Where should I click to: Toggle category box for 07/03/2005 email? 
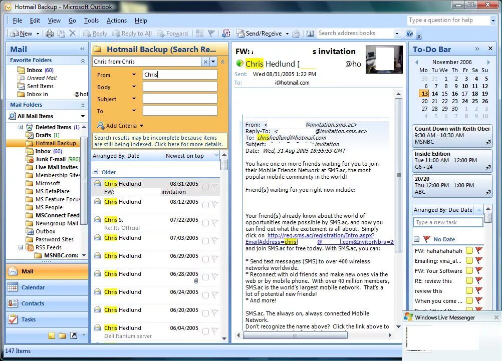(x=205, y=241)
